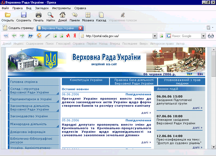Click the Домой house icon
This screenshot has width=216, height=156.
(62, 15)
